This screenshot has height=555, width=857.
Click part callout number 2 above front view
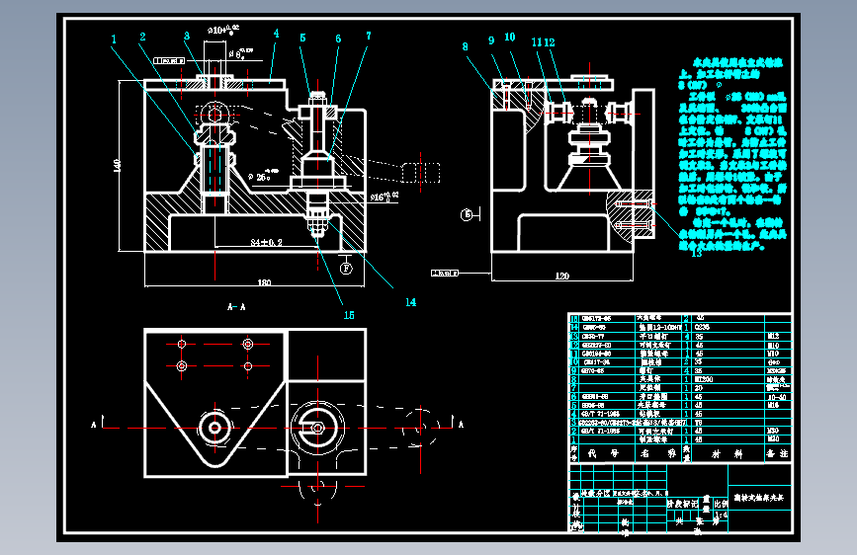142,37
